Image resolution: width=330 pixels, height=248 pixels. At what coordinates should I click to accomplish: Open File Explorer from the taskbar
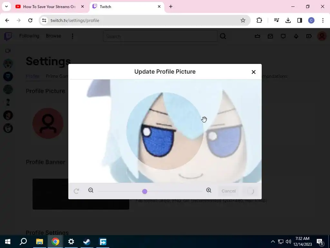coord(39,242)
